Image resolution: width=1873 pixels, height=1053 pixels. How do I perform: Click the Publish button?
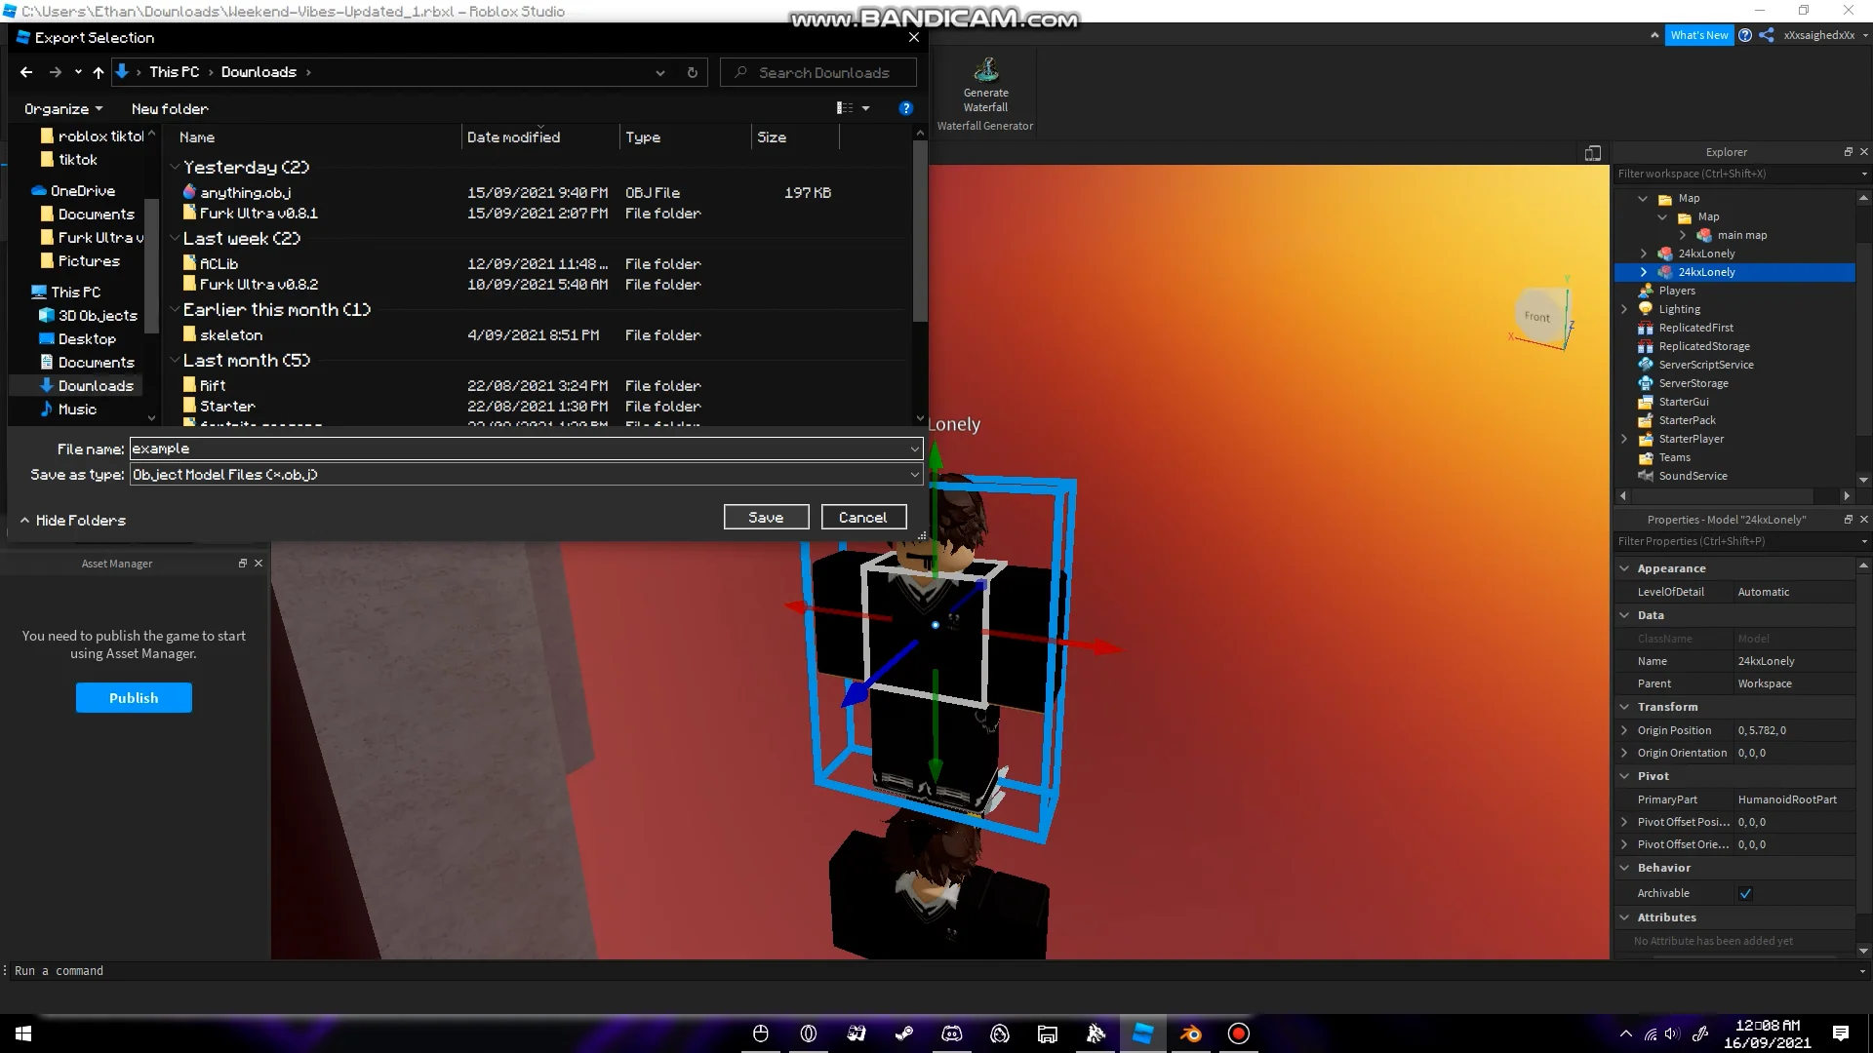134,698
